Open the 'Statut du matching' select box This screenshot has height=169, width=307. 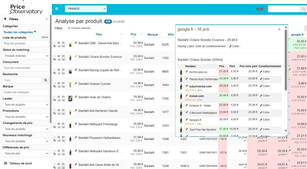pos(25,56)
